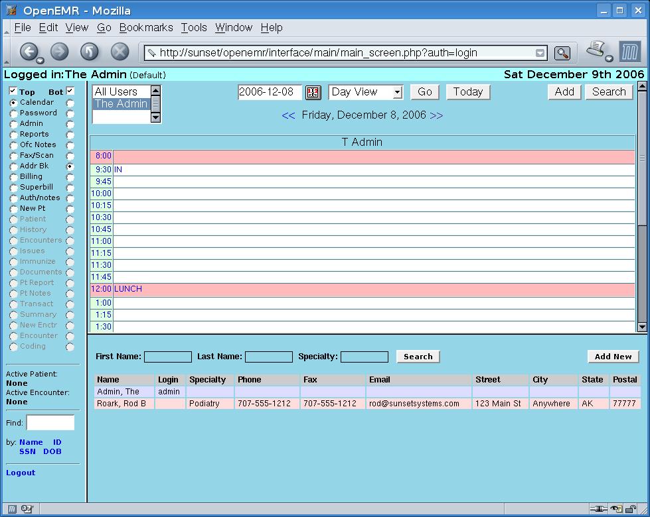The width and height of the screenshot is (650, 517).
Task: Click the magnifying glass search icon
Action: [562, 52]
